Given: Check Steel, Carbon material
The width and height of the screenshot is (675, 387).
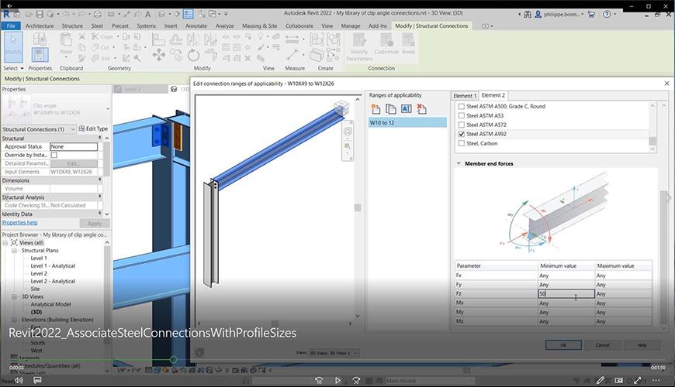Looking at the screenshot, I should [x=462, y=143].
